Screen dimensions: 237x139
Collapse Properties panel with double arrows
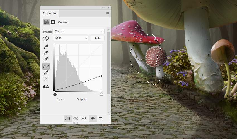point(103,8)
